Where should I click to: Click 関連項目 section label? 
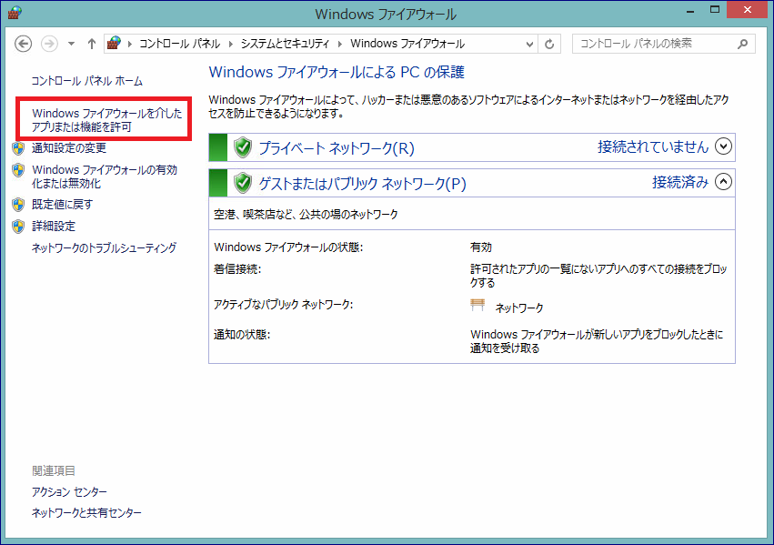(54, 470)
